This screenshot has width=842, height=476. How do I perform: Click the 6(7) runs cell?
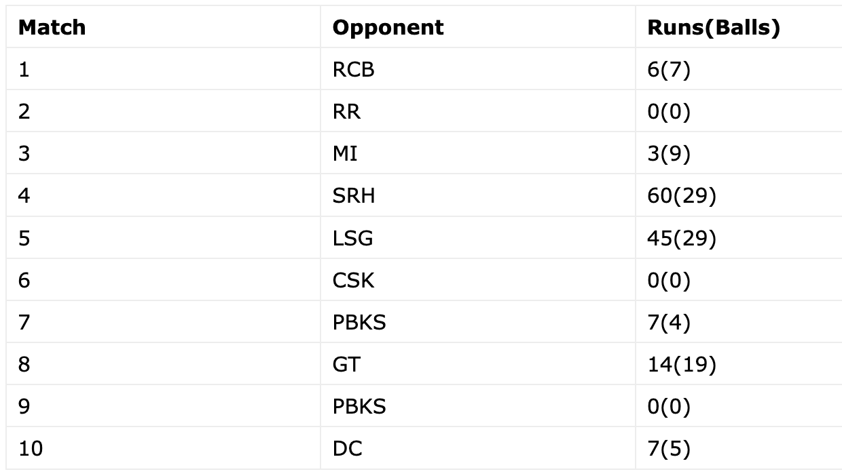point(739,69)
